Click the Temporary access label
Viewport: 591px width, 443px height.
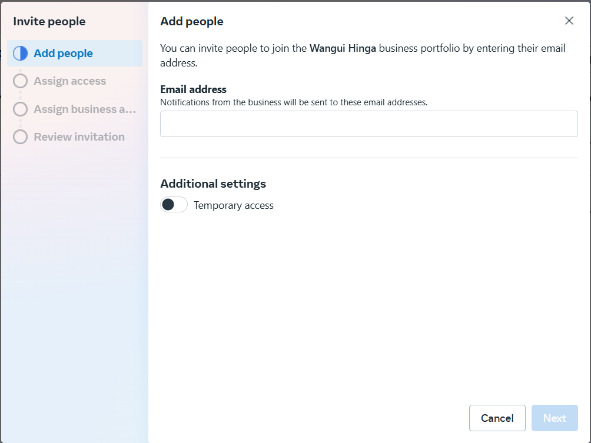coord(233,205)
